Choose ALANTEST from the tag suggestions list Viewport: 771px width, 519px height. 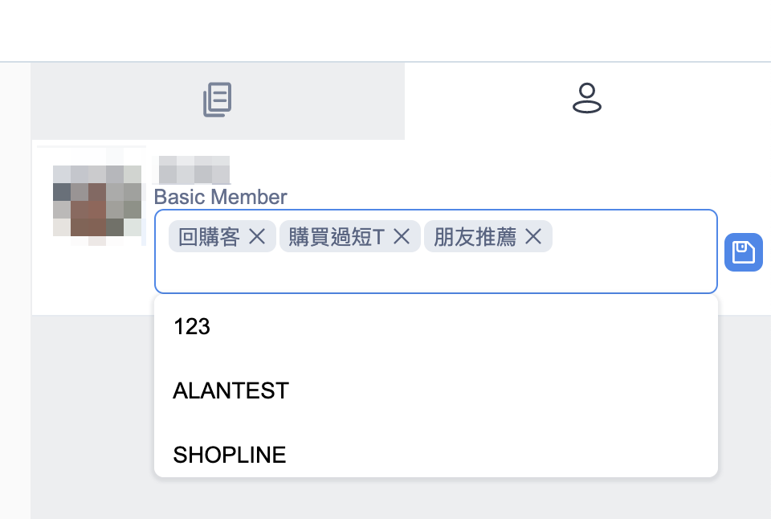click(435, 390)
